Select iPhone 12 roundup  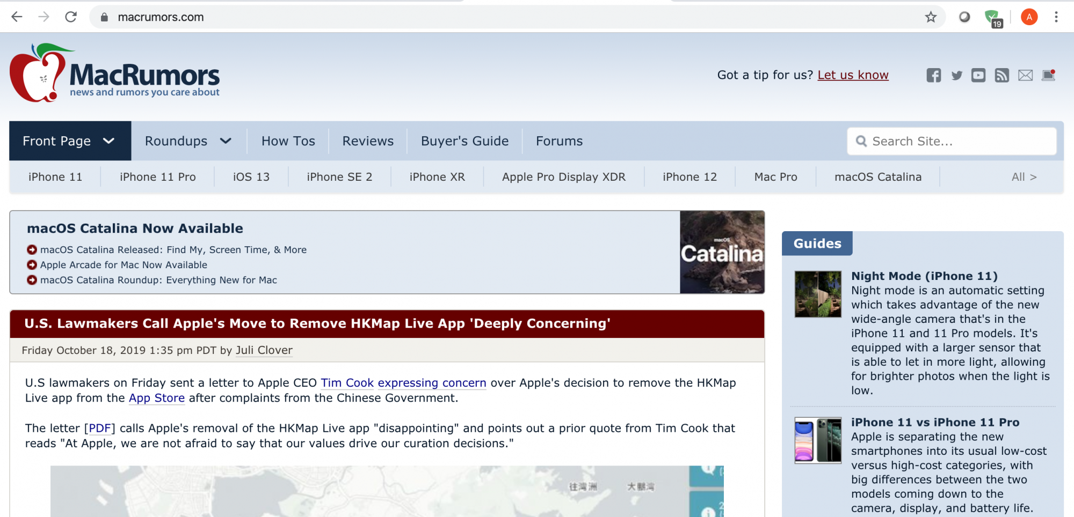(690, 177)
